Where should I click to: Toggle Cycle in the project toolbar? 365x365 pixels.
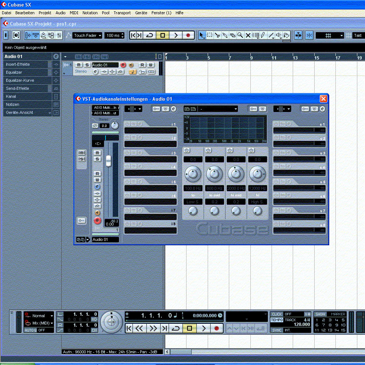click(149, 35)
